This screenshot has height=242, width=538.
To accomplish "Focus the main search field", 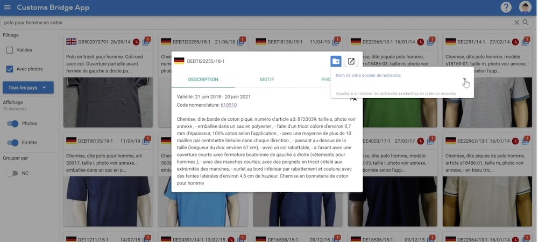I will pyautogui.click(x=257, y=23).
